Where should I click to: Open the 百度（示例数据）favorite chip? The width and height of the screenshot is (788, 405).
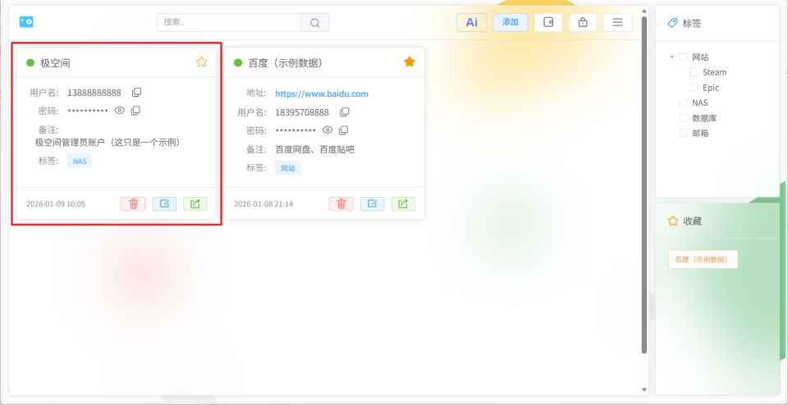(703, 259)
